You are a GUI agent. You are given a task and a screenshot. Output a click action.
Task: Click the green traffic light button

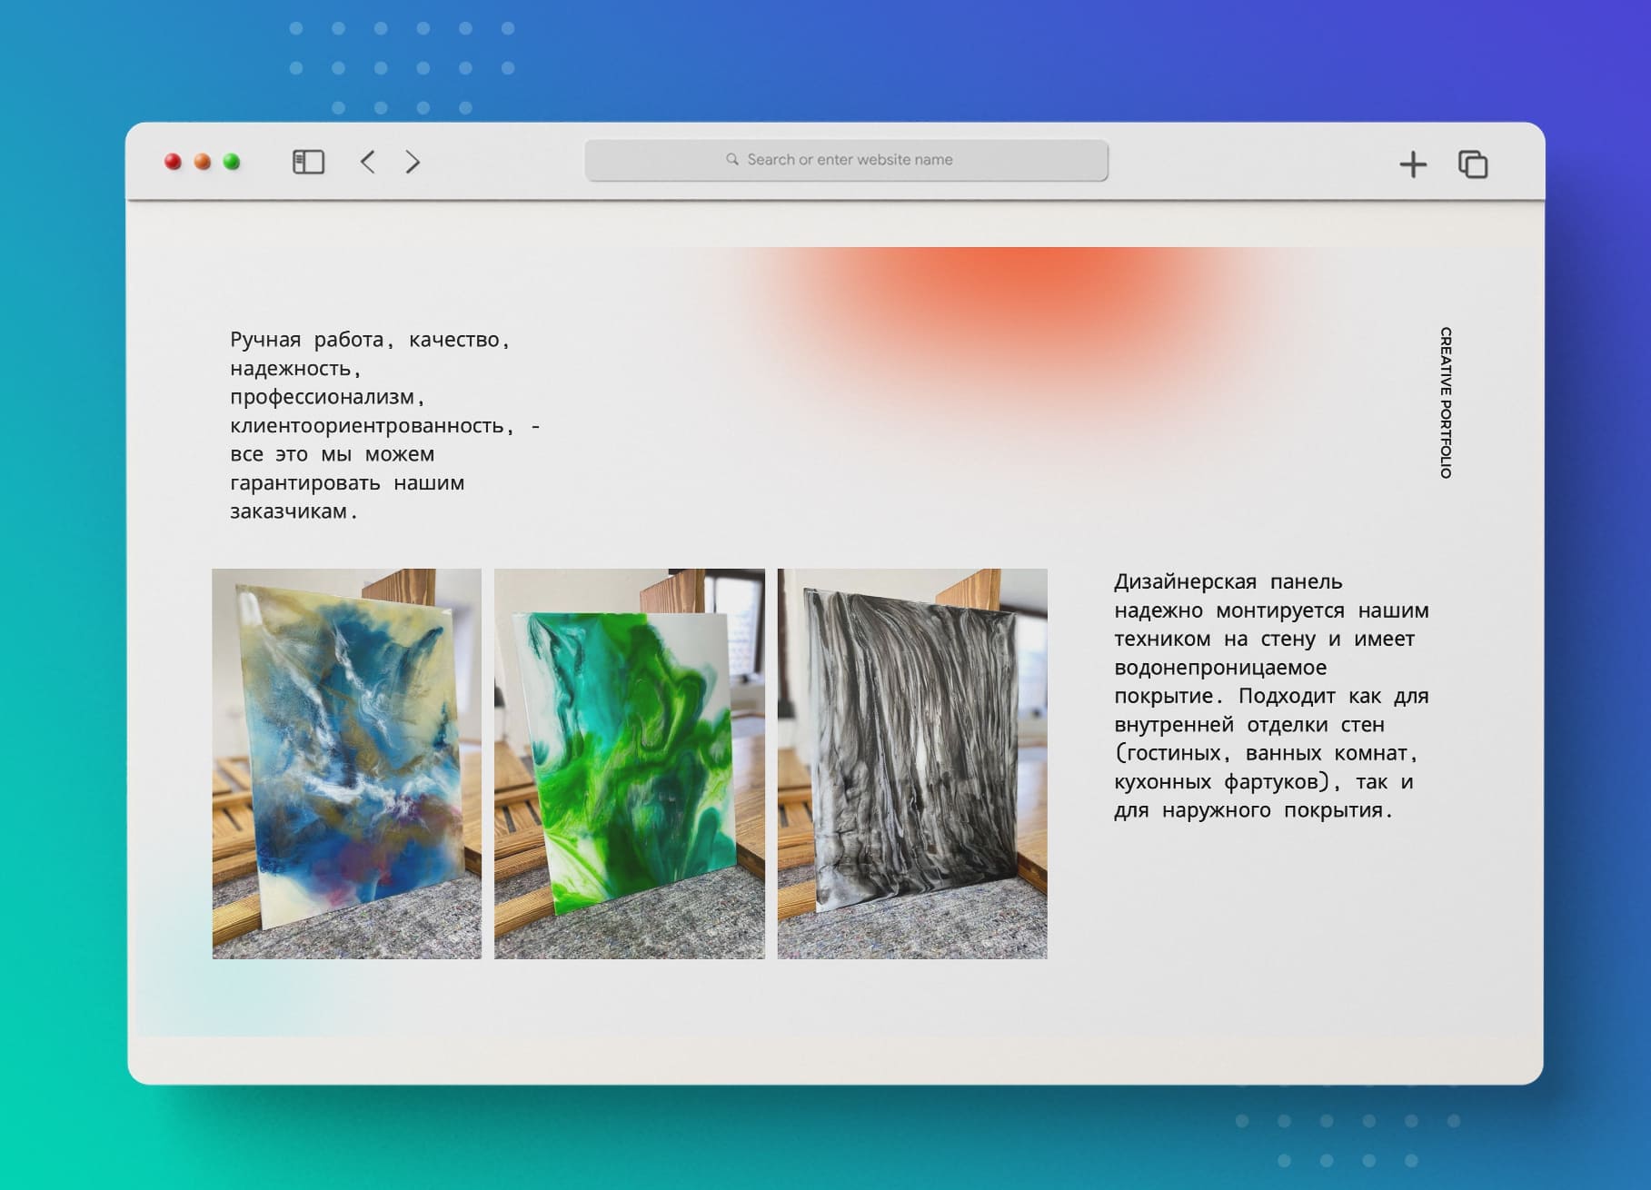coord(233,160)
